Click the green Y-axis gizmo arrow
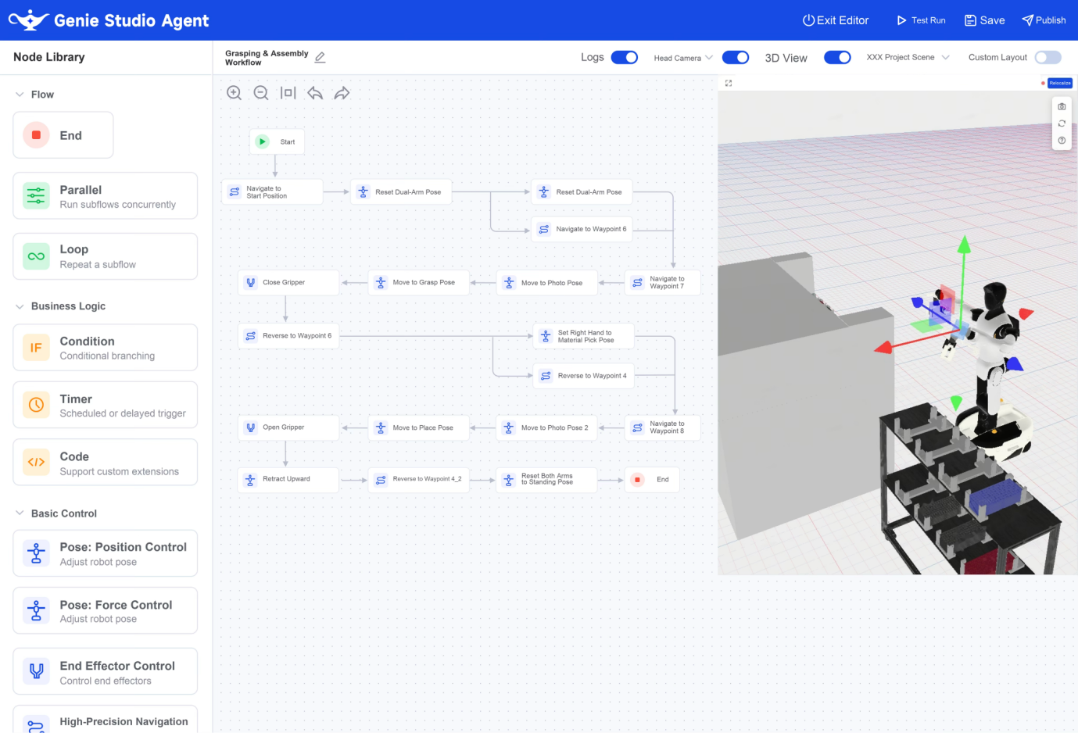 point(964,245)
